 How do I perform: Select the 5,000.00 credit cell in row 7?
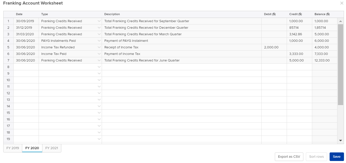click(x=300, y=60)
